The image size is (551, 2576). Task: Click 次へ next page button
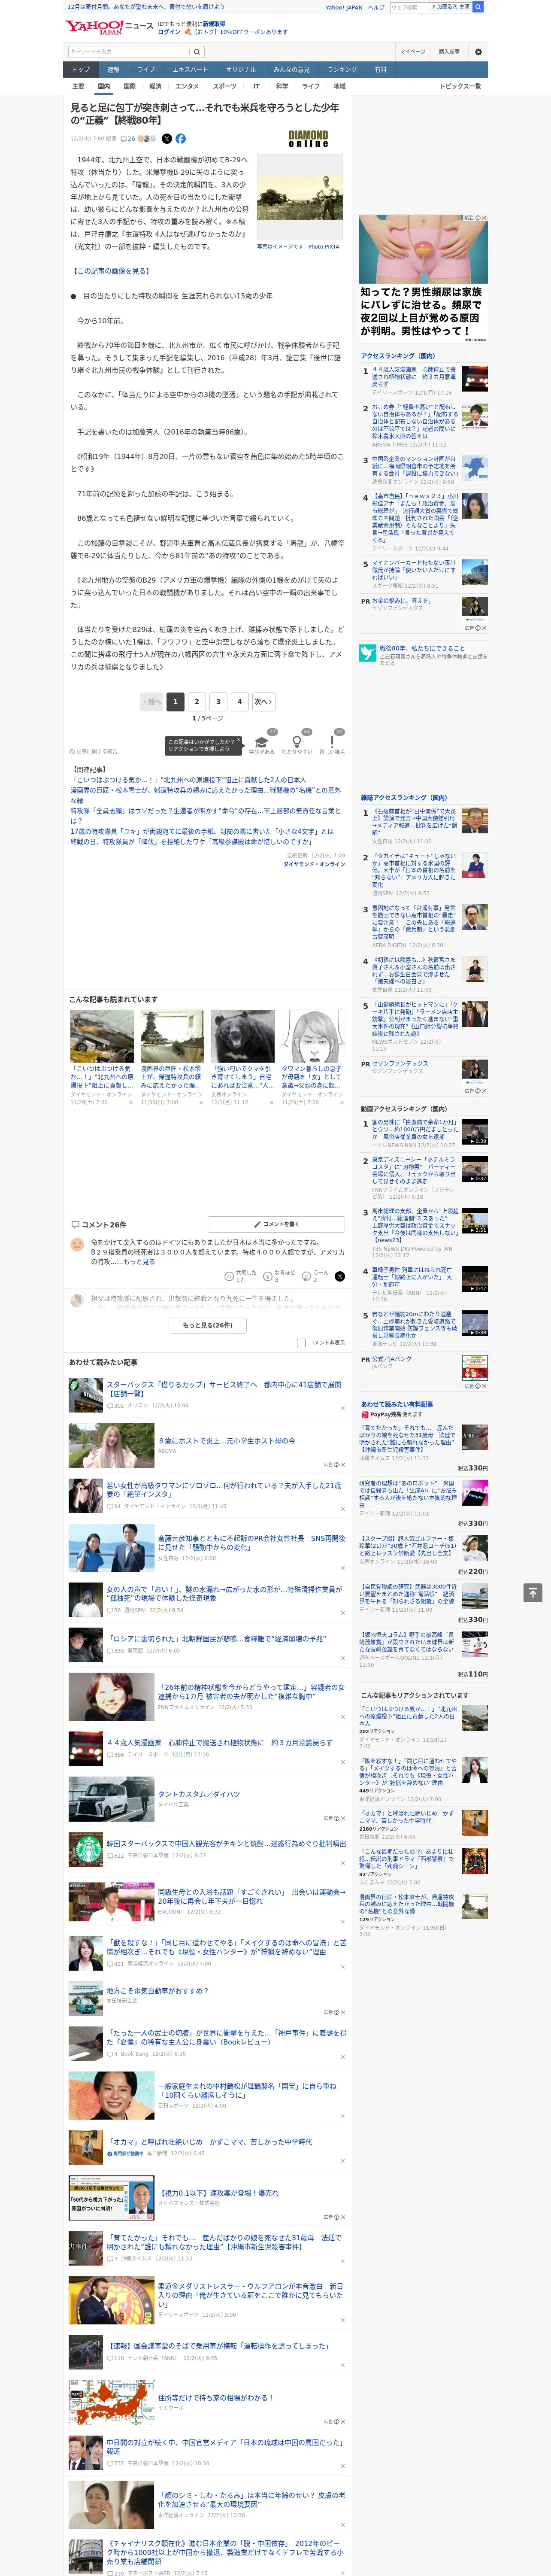point(263,702)
